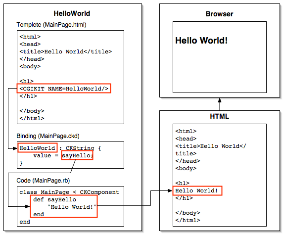Click the HelloWorld diagram title
The width and height of the screenshot is (283, 234).
tap(72, 13)
